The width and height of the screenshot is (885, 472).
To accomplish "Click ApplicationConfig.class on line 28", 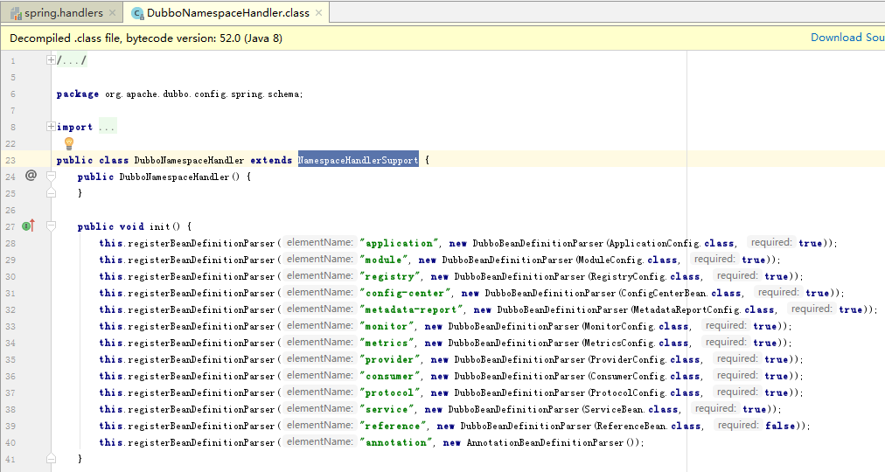I will pos(672,243).
